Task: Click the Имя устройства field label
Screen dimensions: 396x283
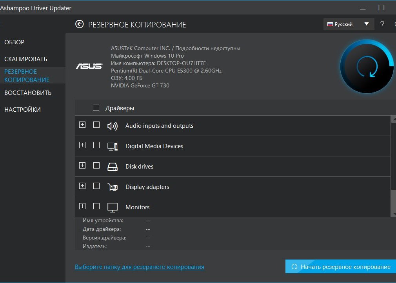Action: coord(103,220)
